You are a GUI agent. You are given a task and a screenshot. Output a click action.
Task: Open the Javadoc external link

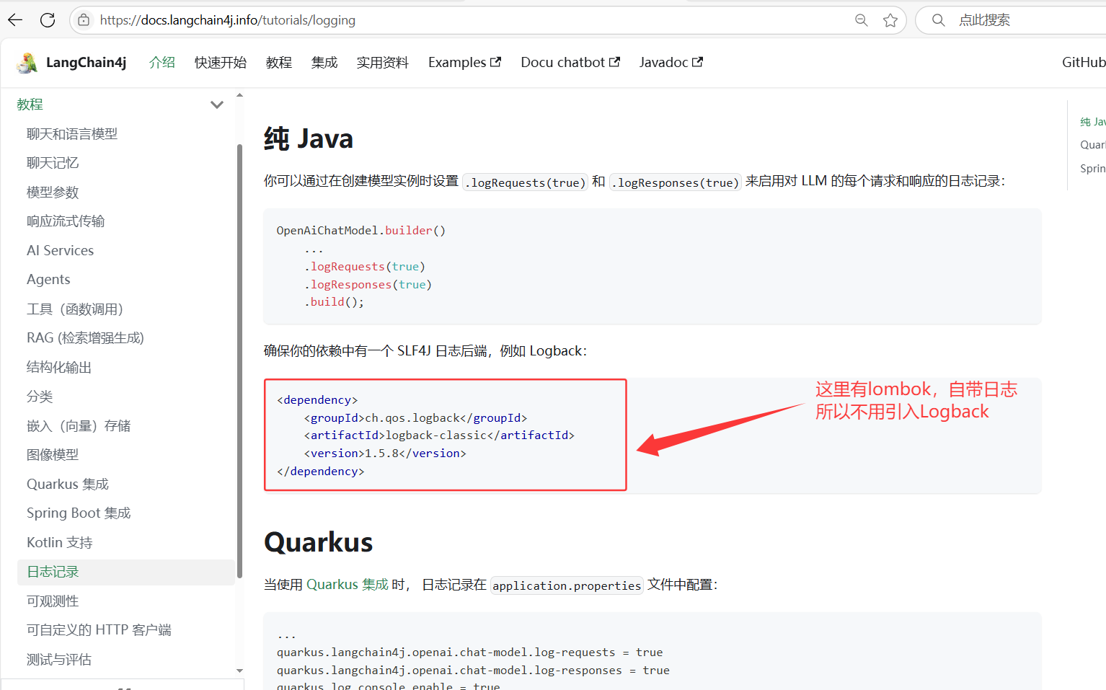(671, 63)
